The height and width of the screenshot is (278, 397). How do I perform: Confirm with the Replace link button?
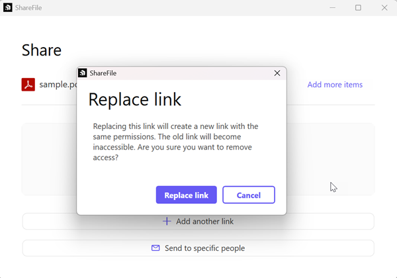pos(186,195)
